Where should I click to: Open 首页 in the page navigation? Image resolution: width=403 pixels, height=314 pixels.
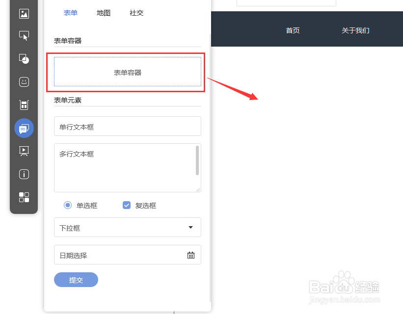pos(293,30)
